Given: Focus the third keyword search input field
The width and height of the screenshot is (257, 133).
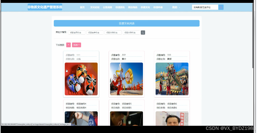Looking at the screenshot, I should coord(113,33).
